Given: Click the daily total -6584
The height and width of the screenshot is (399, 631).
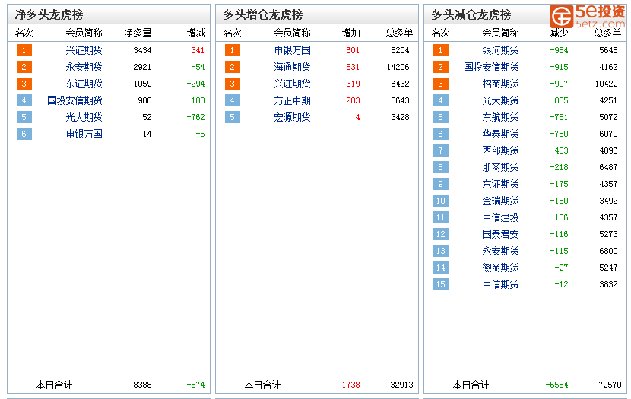Looking at the screenshot, I should pos(557,385).
